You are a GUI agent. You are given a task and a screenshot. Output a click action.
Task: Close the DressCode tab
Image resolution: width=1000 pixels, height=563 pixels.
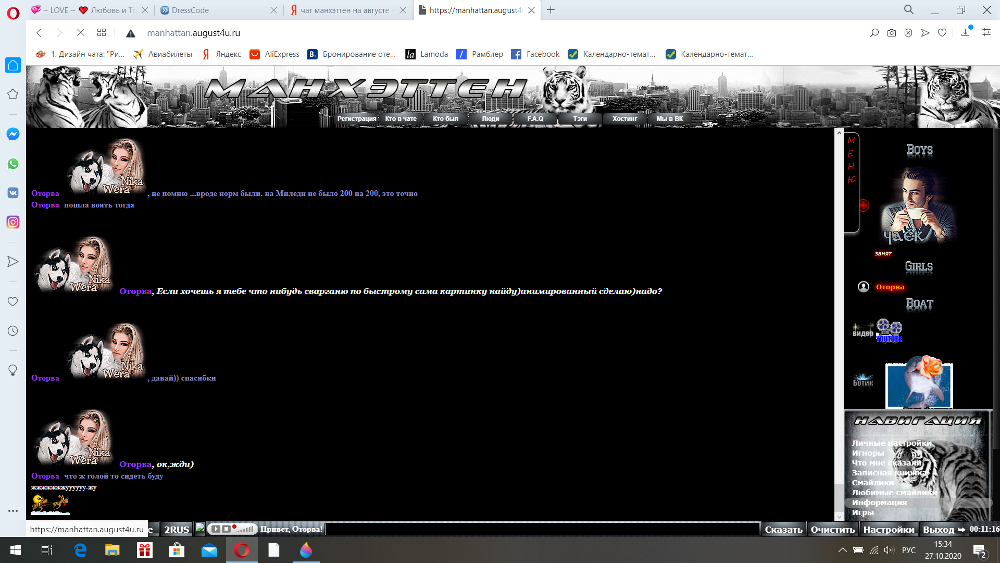(x=273, y=10)
